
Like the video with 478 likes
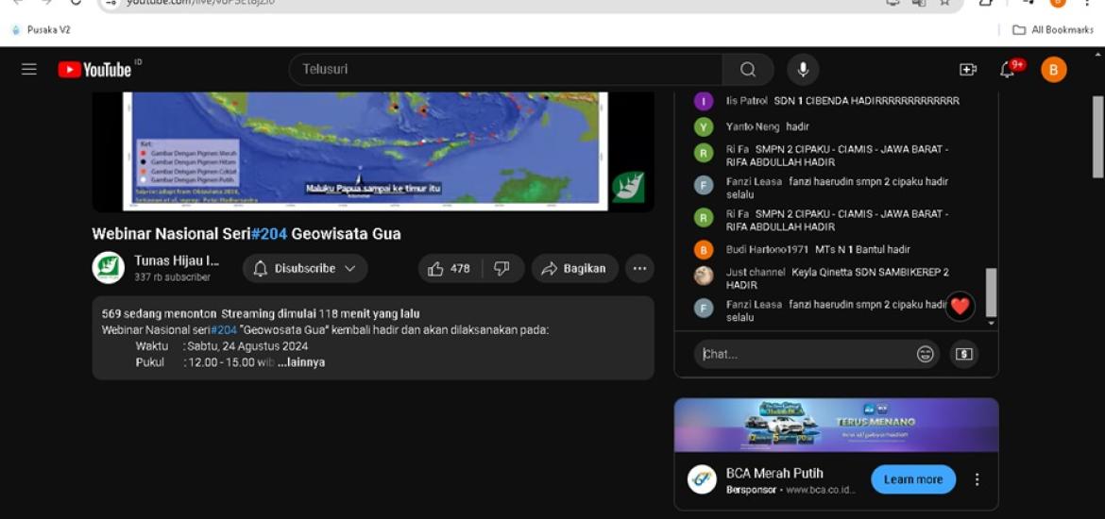pos(450,268)
